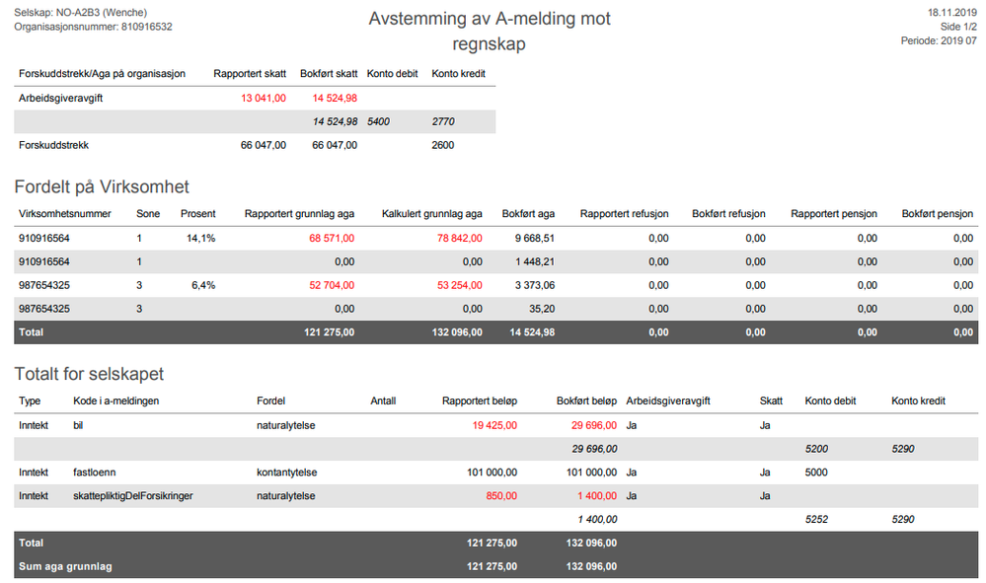986x583 pixels.
Task: Select the red 13 041,00 reported tax value
Action: tap(264, 98)
